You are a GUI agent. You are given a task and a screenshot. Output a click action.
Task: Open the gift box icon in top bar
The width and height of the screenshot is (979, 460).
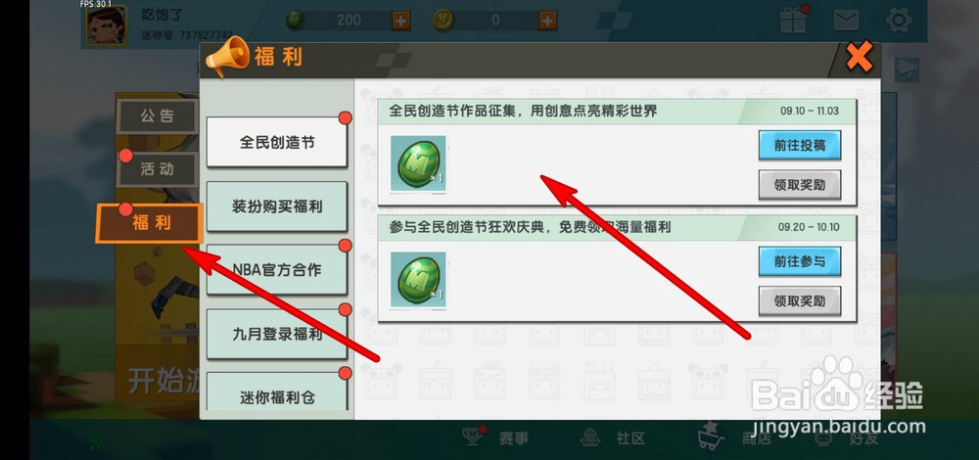[793, 20]
